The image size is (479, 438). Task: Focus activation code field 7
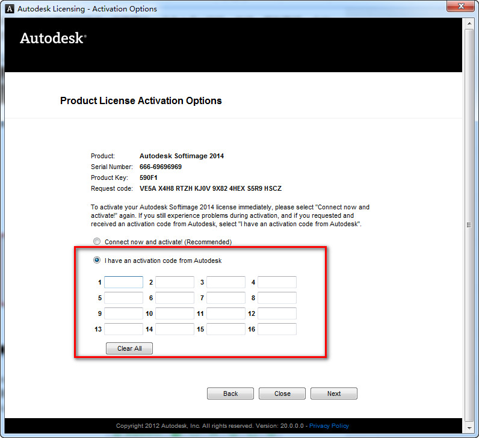(226, 298)
